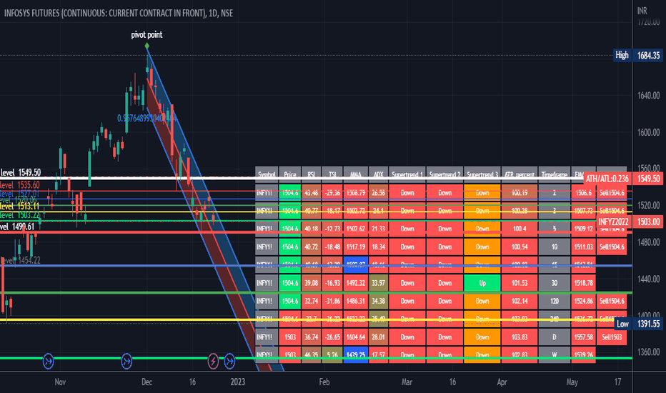This screenshot has height=393, width=666.
Task: Click the timeframe cell 'D'
Action: pyautogui.click(x=555, y=337)
